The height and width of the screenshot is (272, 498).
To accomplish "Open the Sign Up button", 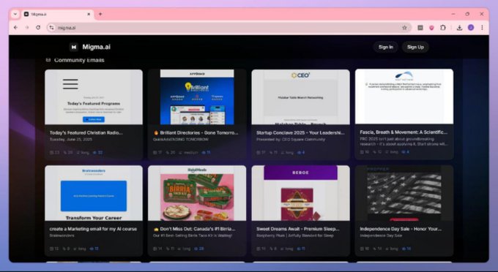I will [x=415, y=47].
